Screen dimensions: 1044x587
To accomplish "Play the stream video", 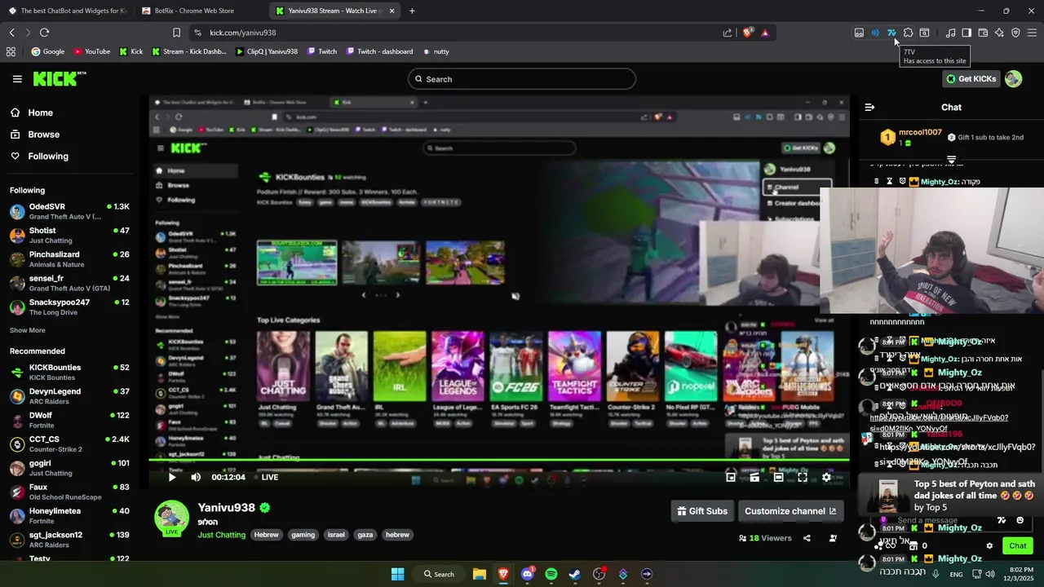I will 172,477.
